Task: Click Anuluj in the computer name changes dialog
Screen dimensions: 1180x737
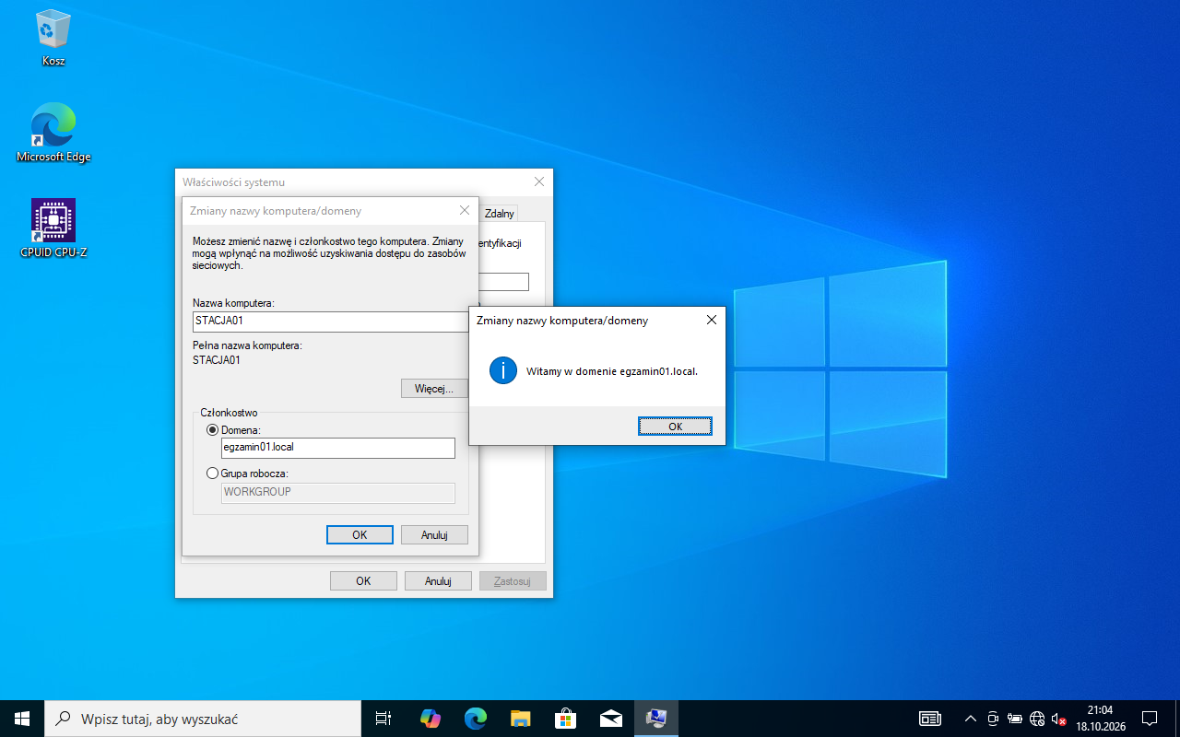Action: click(434, 535)
